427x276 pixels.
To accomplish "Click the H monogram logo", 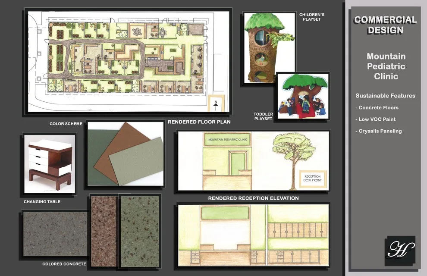I will pos(400,251).
